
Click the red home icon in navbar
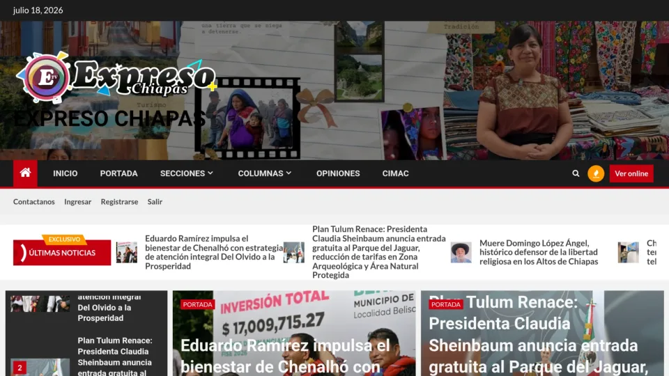25,173
